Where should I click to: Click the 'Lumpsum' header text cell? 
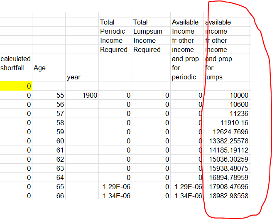tap(148, 31)
